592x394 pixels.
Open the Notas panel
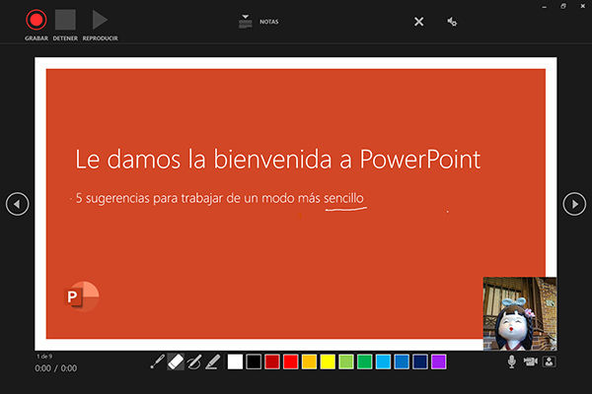(x=259, y=22)
